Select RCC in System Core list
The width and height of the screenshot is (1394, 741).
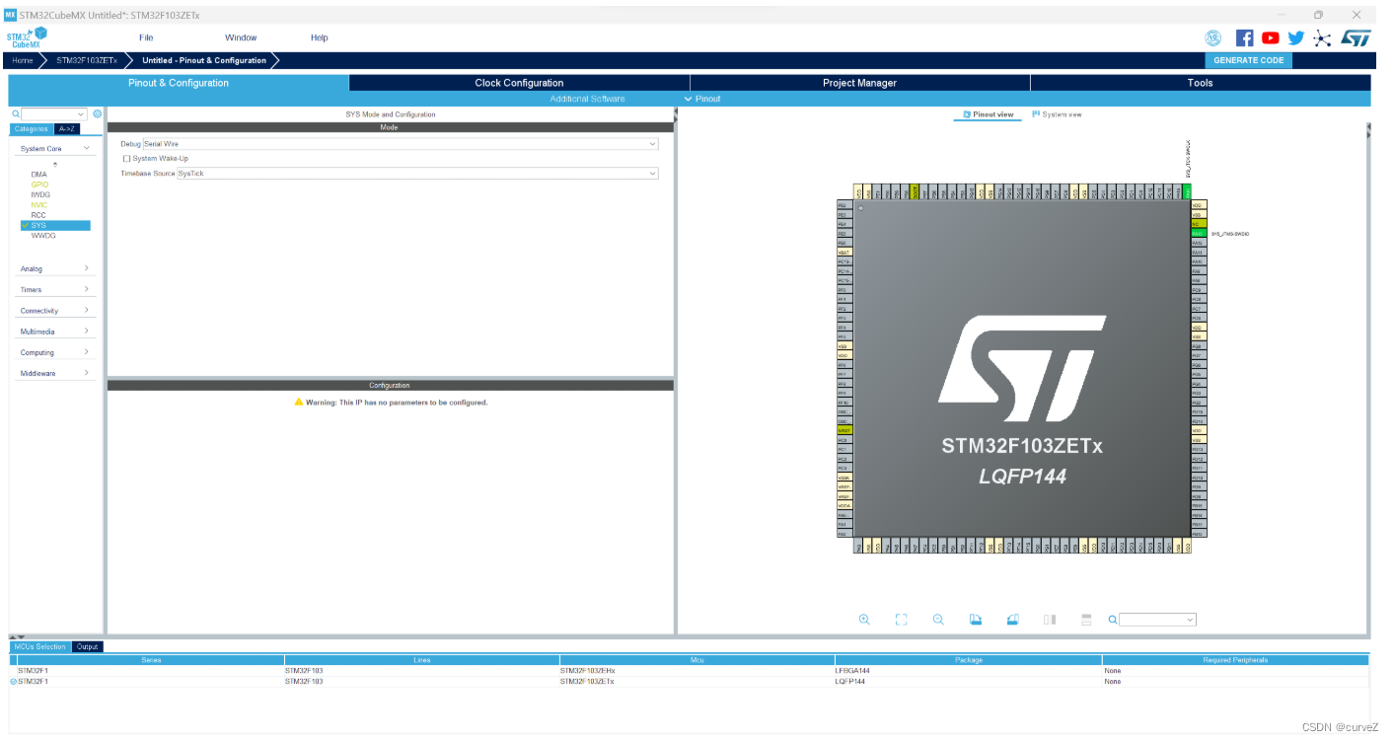(38, 215)
